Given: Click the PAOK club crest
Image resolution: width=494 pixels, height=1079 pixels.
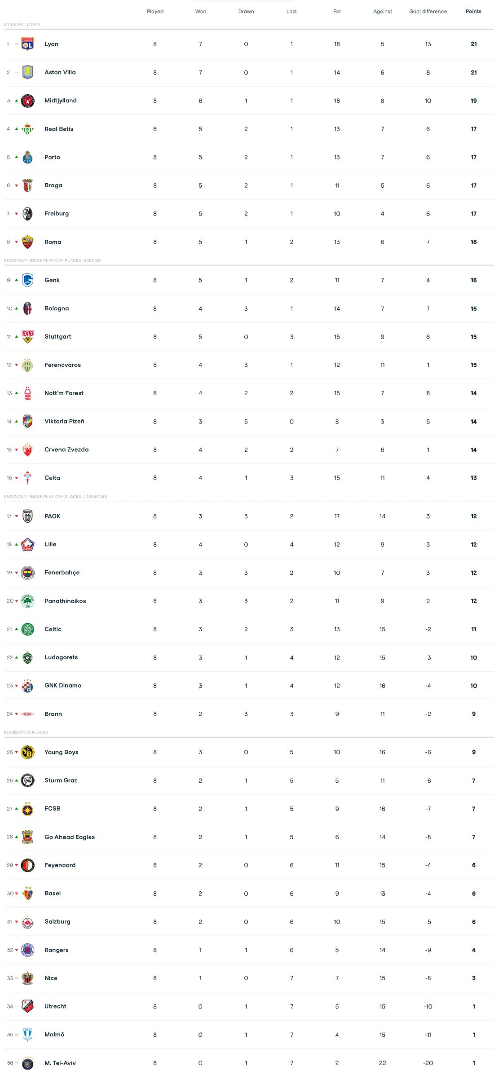Looking at the screenshot, I should (27, 516).
